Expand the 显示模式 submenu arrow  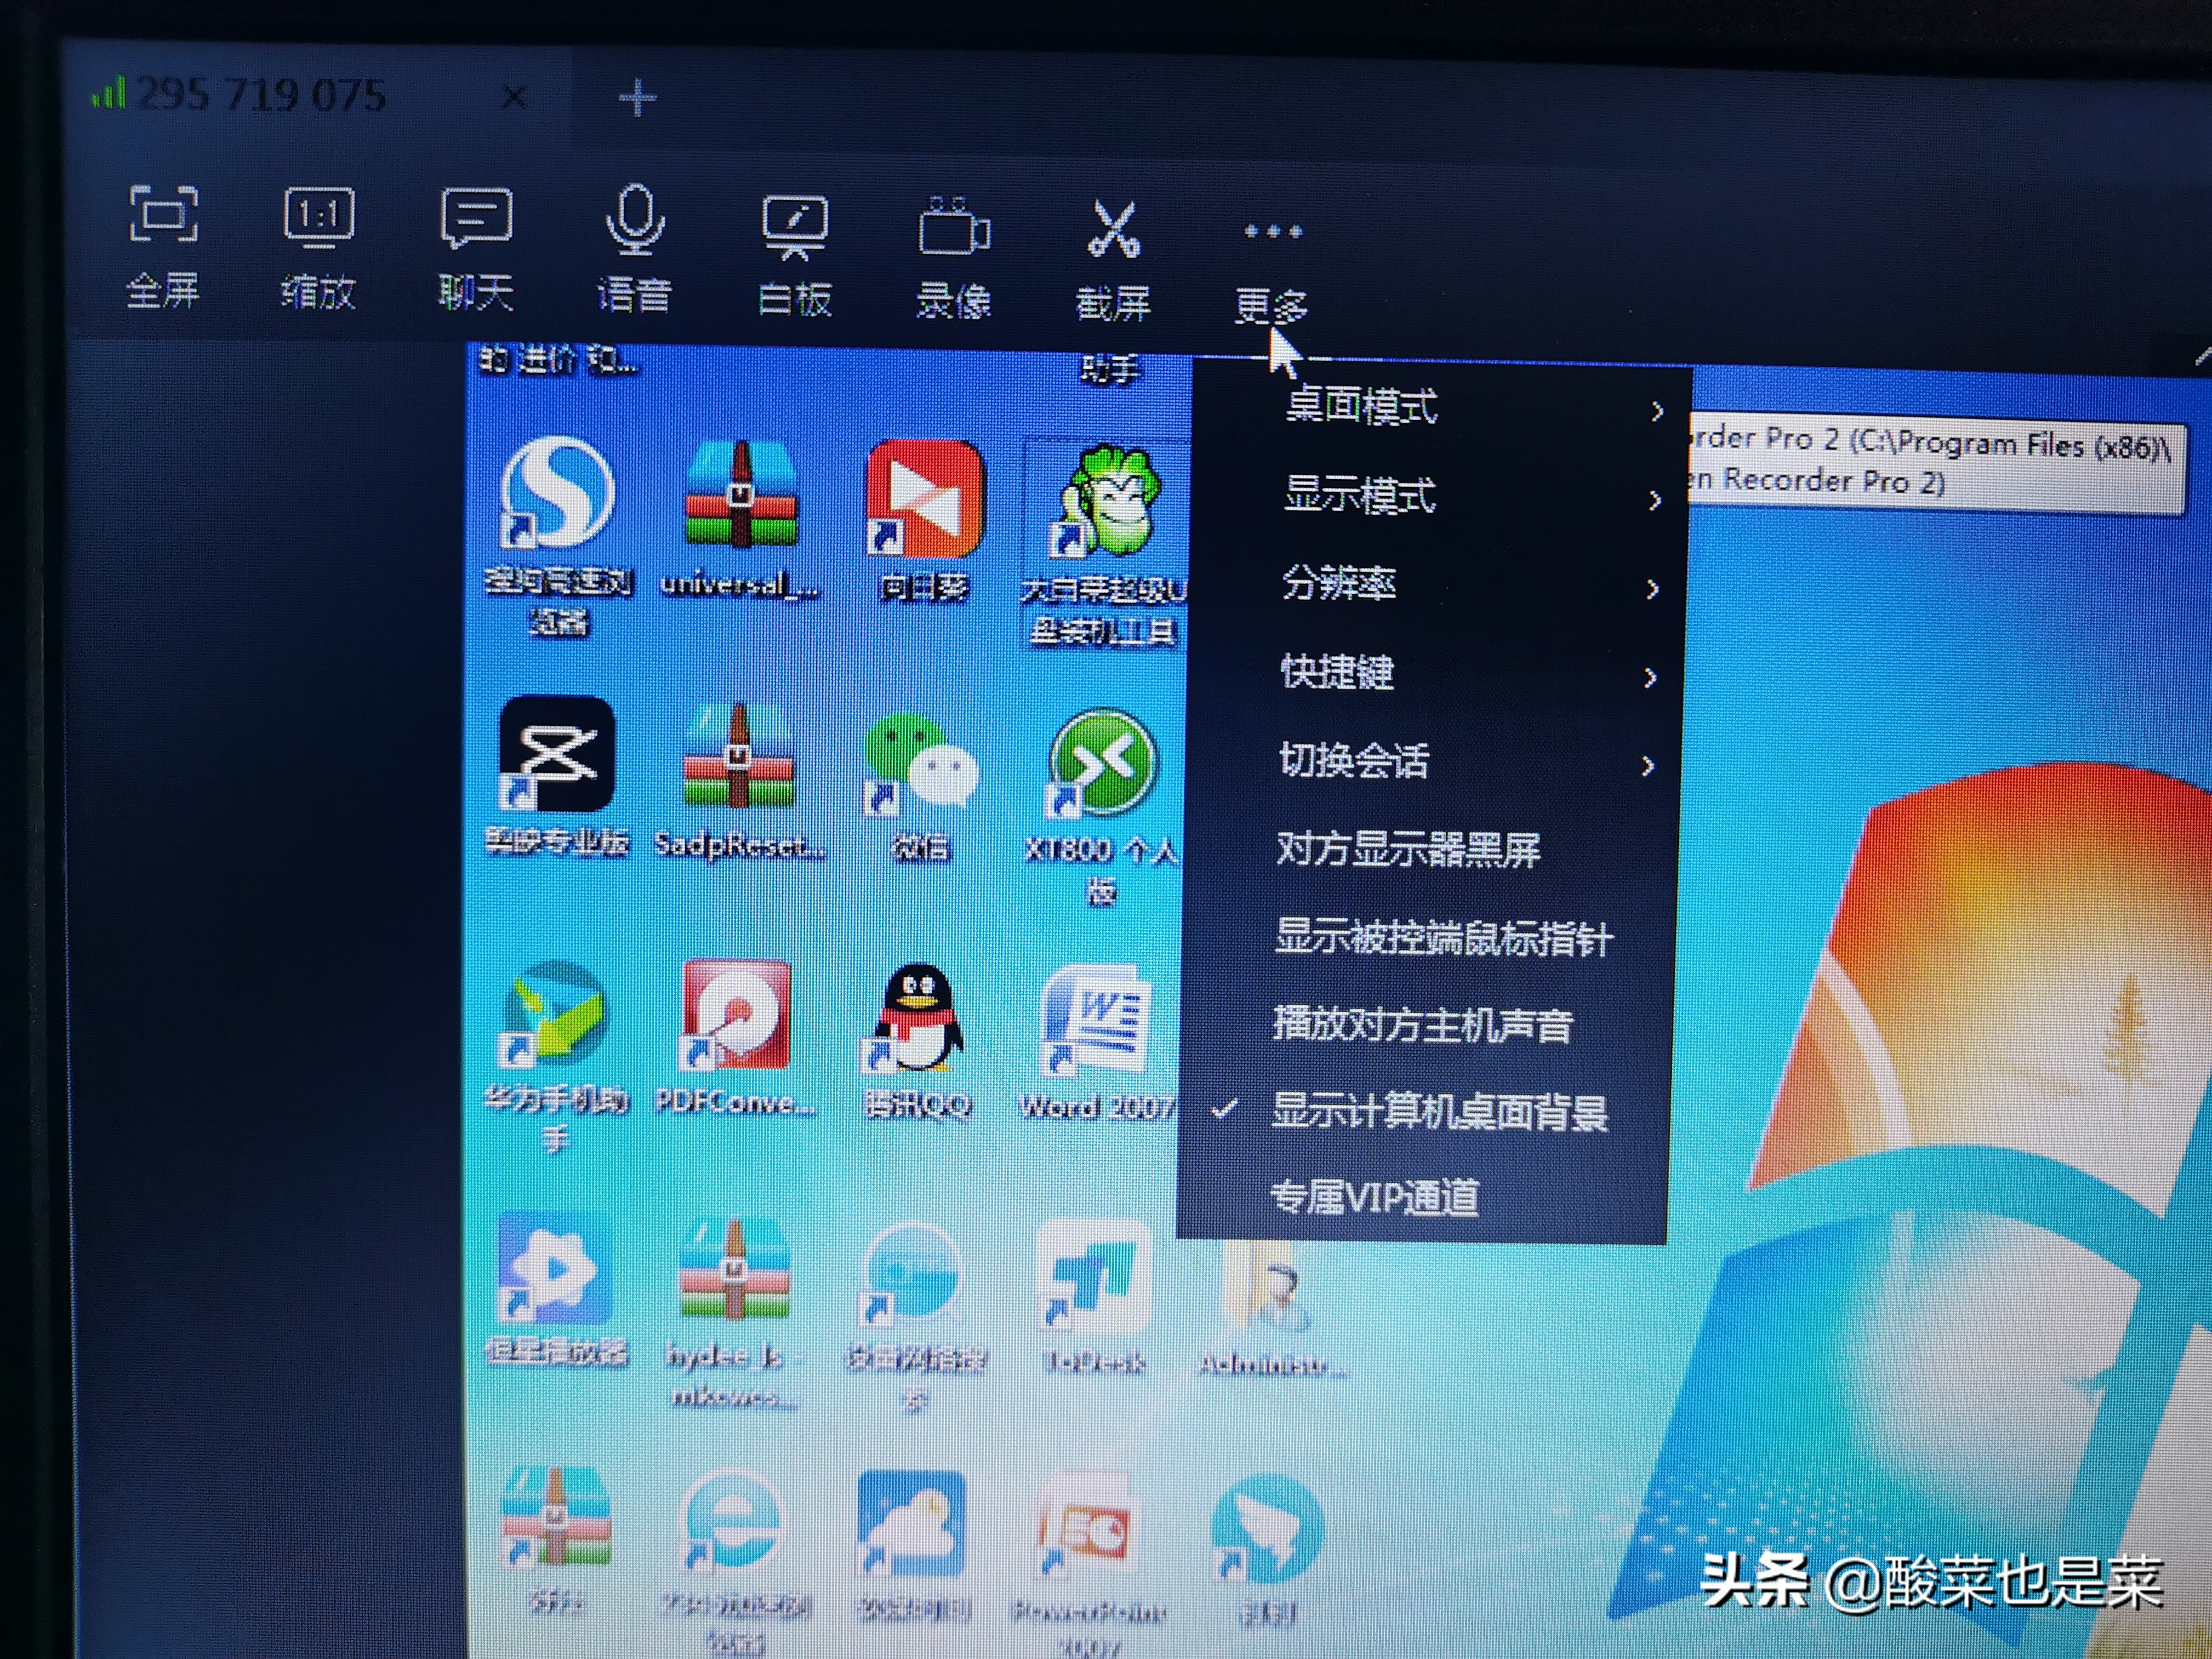1656,499
